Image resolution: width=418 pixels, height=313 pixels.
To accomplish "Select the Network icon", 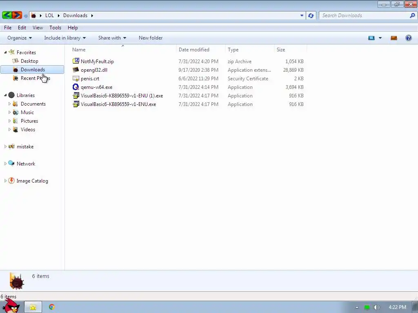I will (x=11, y=163).
